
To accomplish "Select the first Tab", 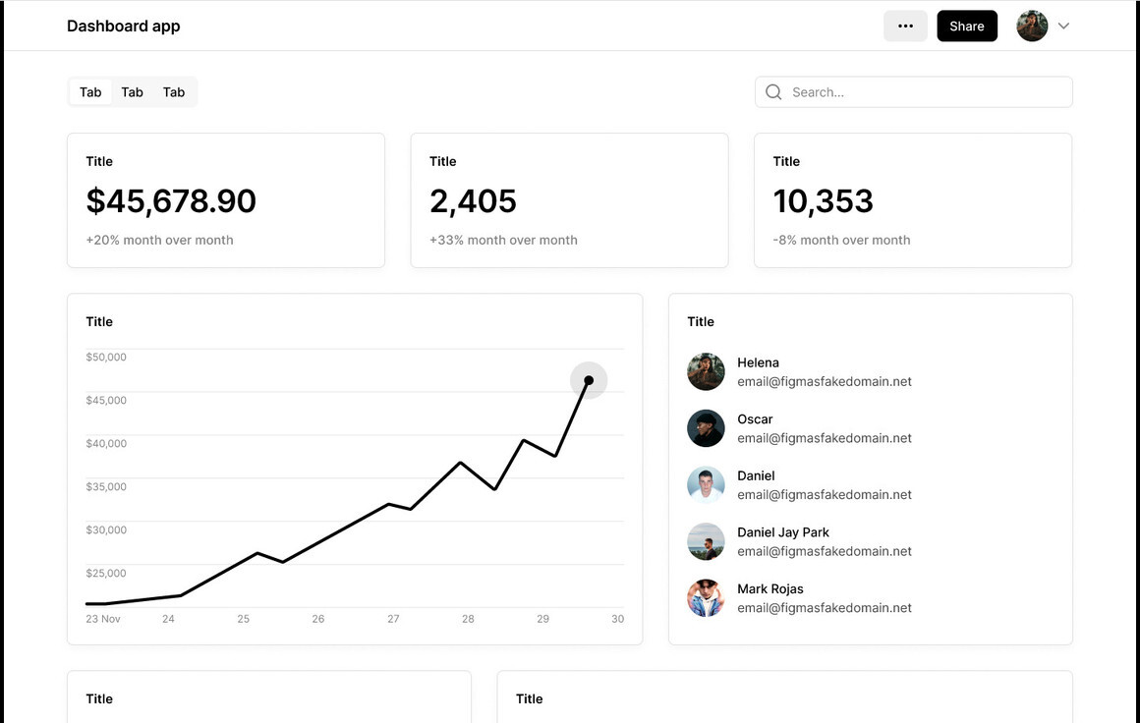I will 90,92.
